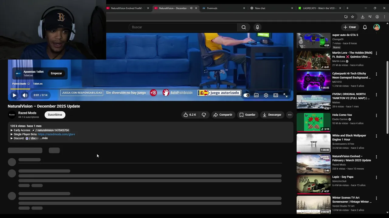Open the Lapiz - Soy Papa video title
This screenshot has width=389, height=218.
click(343, 177)
